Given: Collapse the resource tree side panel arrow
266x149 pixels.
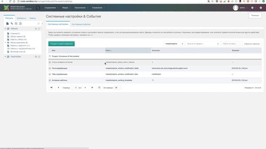Looking at the screenshot, I should pyautogui.click(x=42, y=24).
